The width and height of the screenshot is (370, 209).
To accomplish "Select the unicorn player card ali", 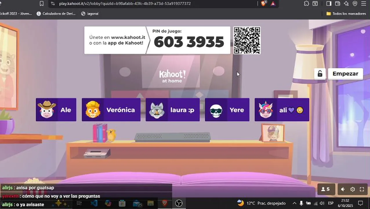I will coord(282,110).
